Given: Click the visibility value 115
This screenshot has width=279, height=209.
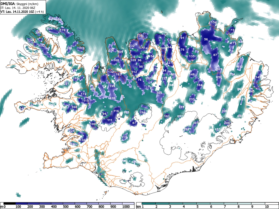Looking at the screenshot, I should click(x=86, y=101).
